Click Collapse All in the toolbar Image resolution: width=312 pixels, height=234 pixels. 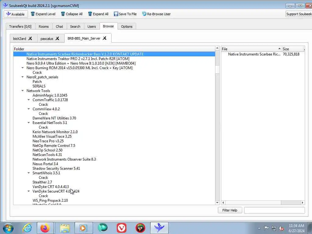click(x=72, y=14)
